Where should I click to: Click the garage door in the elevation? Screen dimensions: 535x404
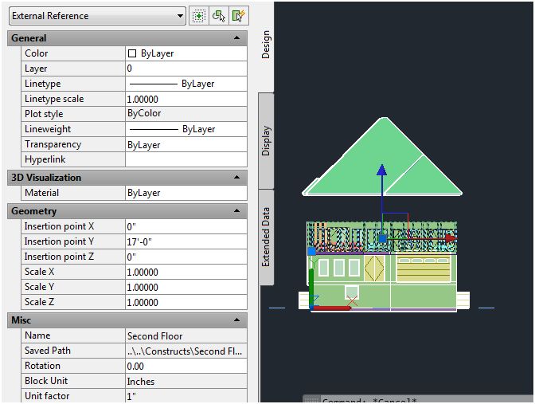click(x=423, y=269)
